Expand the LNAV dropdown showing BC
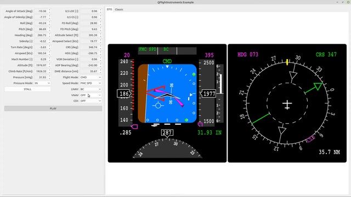The image size is (351, 197). coord(90,89)
